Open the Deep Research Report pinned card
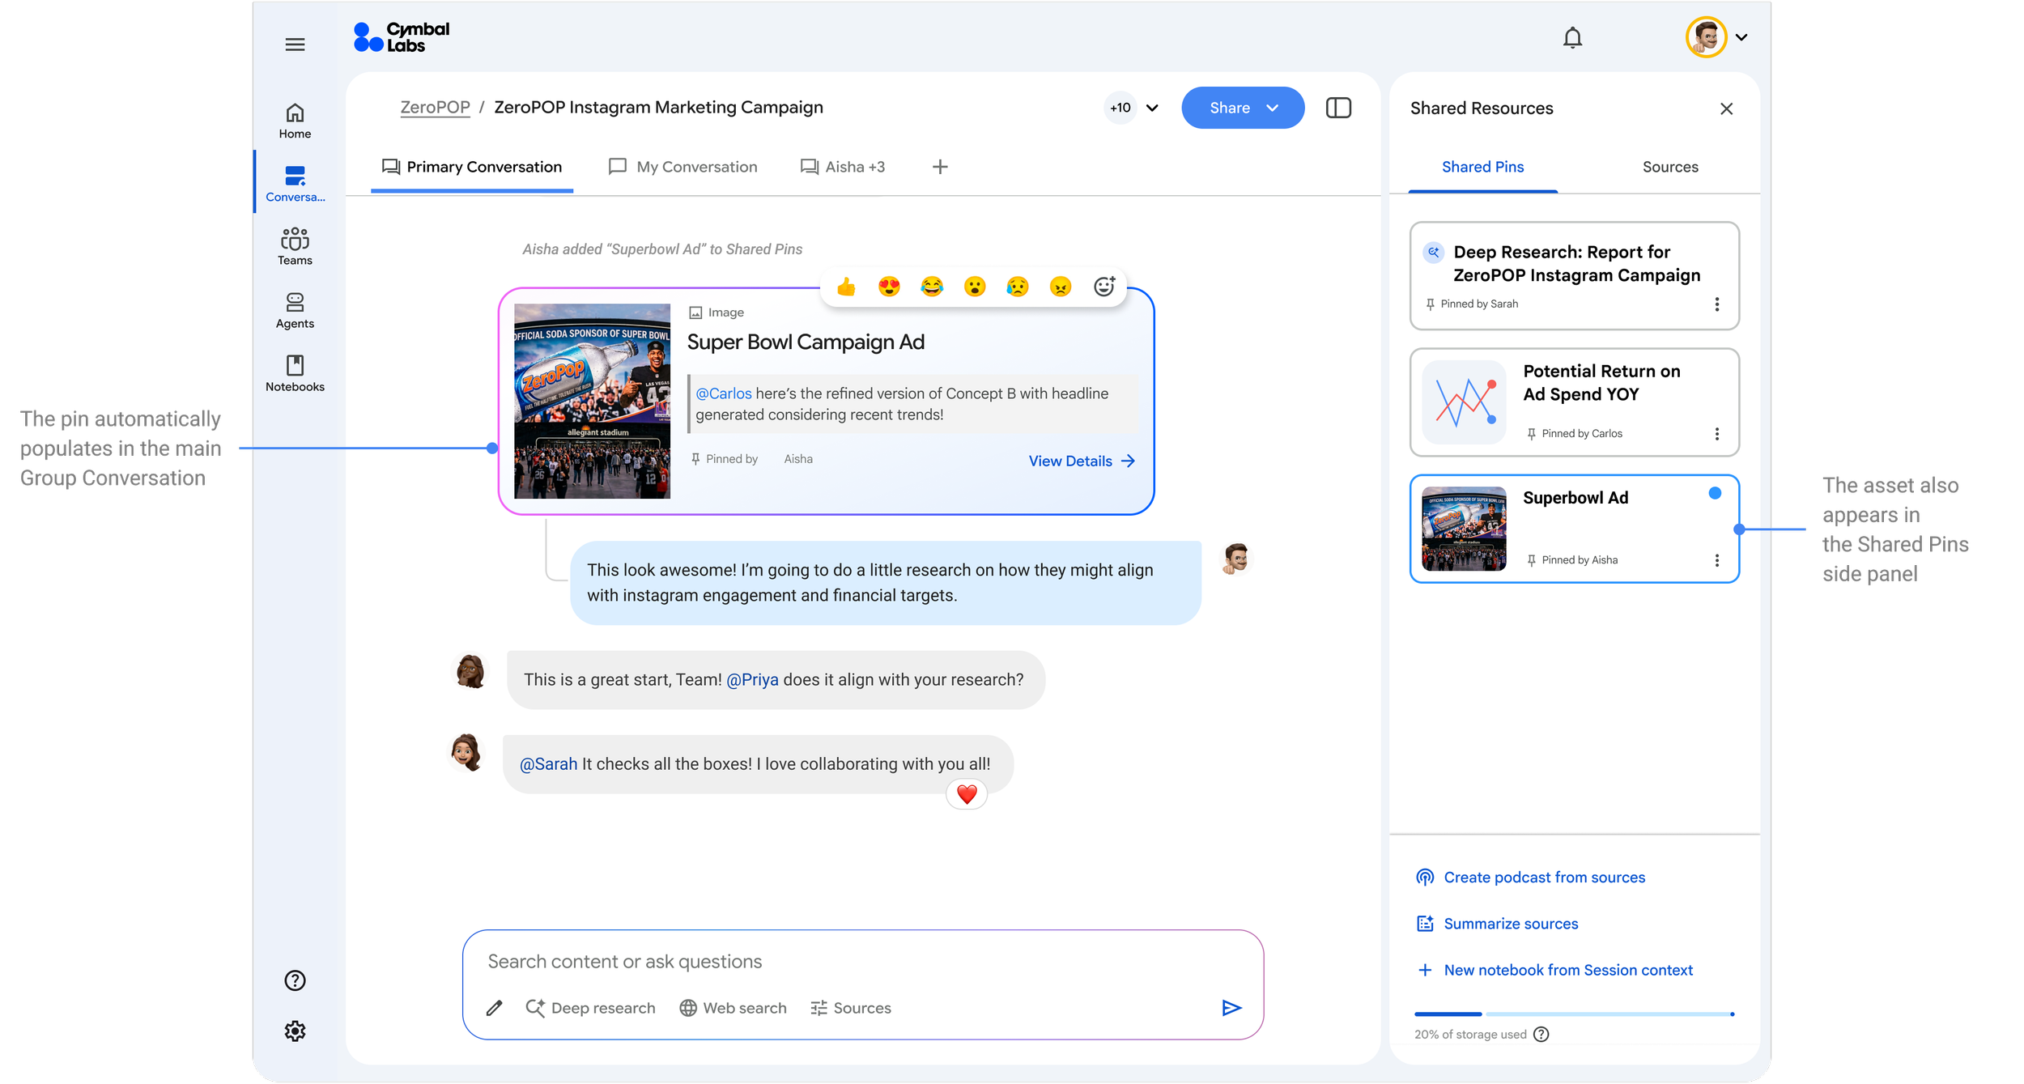 [x=1574, y=276]
